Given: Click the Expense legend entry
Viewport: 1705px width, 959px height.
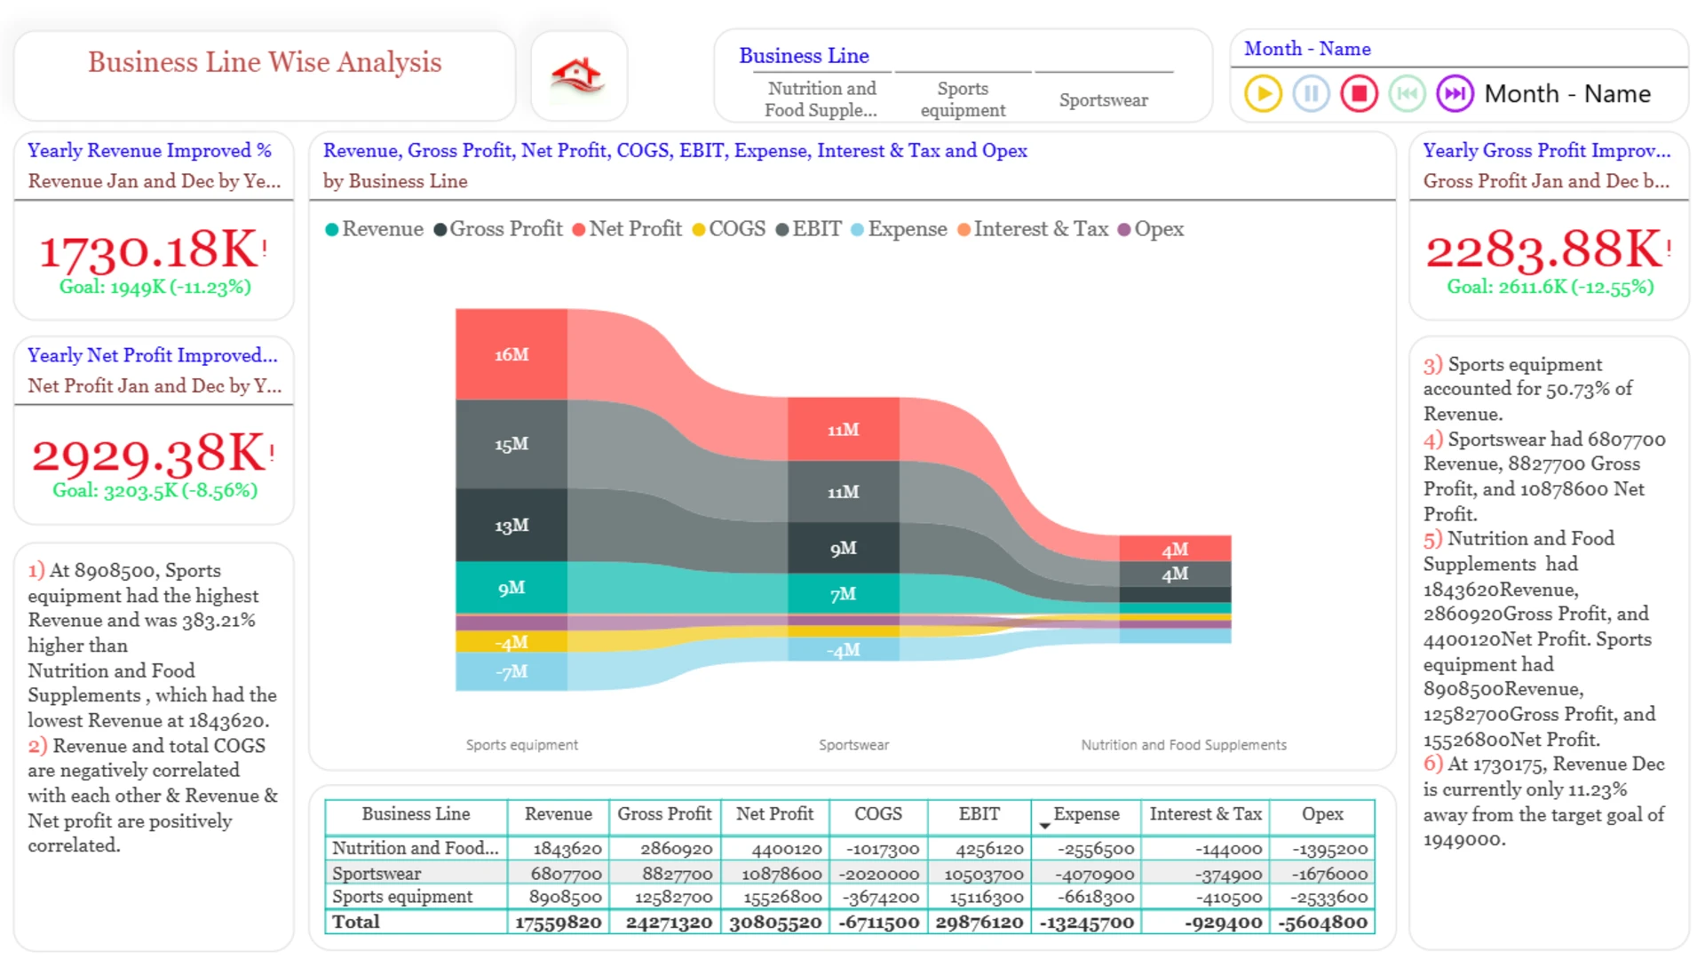Looking at the screenshot, I should [899, 229].
